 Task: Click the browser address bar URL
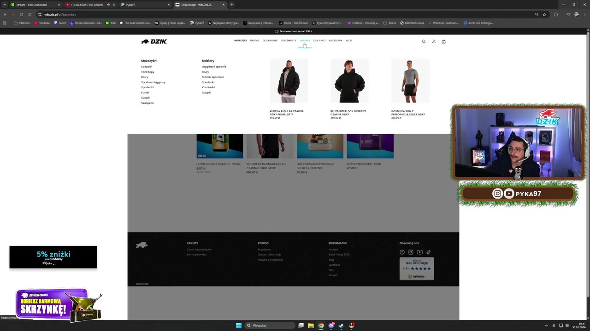[60, 14]
